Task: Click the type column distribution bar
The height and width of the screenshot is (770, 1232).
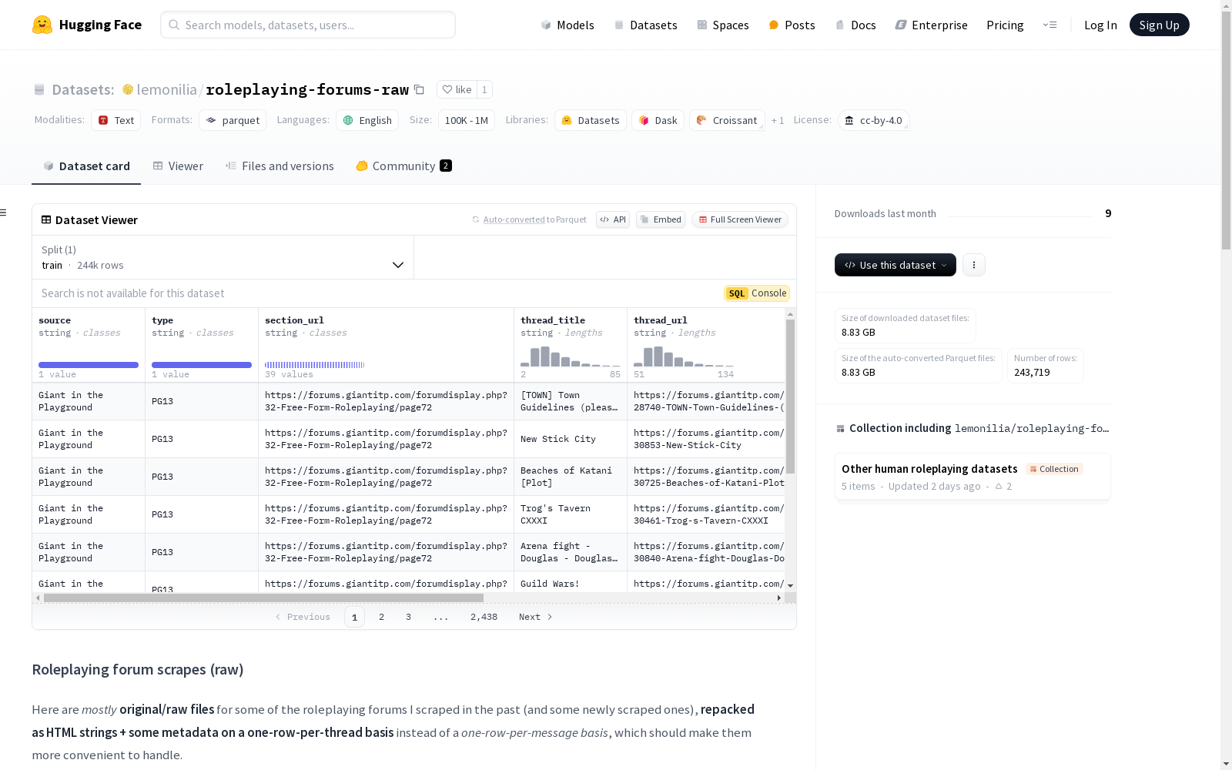Action: coord(202,365)
